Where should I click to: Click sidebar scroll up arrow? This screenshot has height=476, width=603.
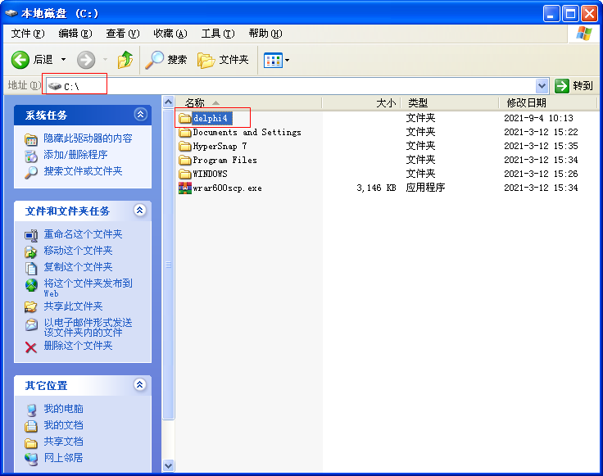point(169,102)
